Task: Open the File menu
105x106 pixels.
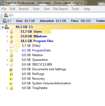Action: click(x=4, y=9)
